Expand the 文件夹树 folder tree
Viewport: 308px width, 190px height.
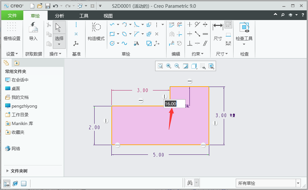[7, 171]
